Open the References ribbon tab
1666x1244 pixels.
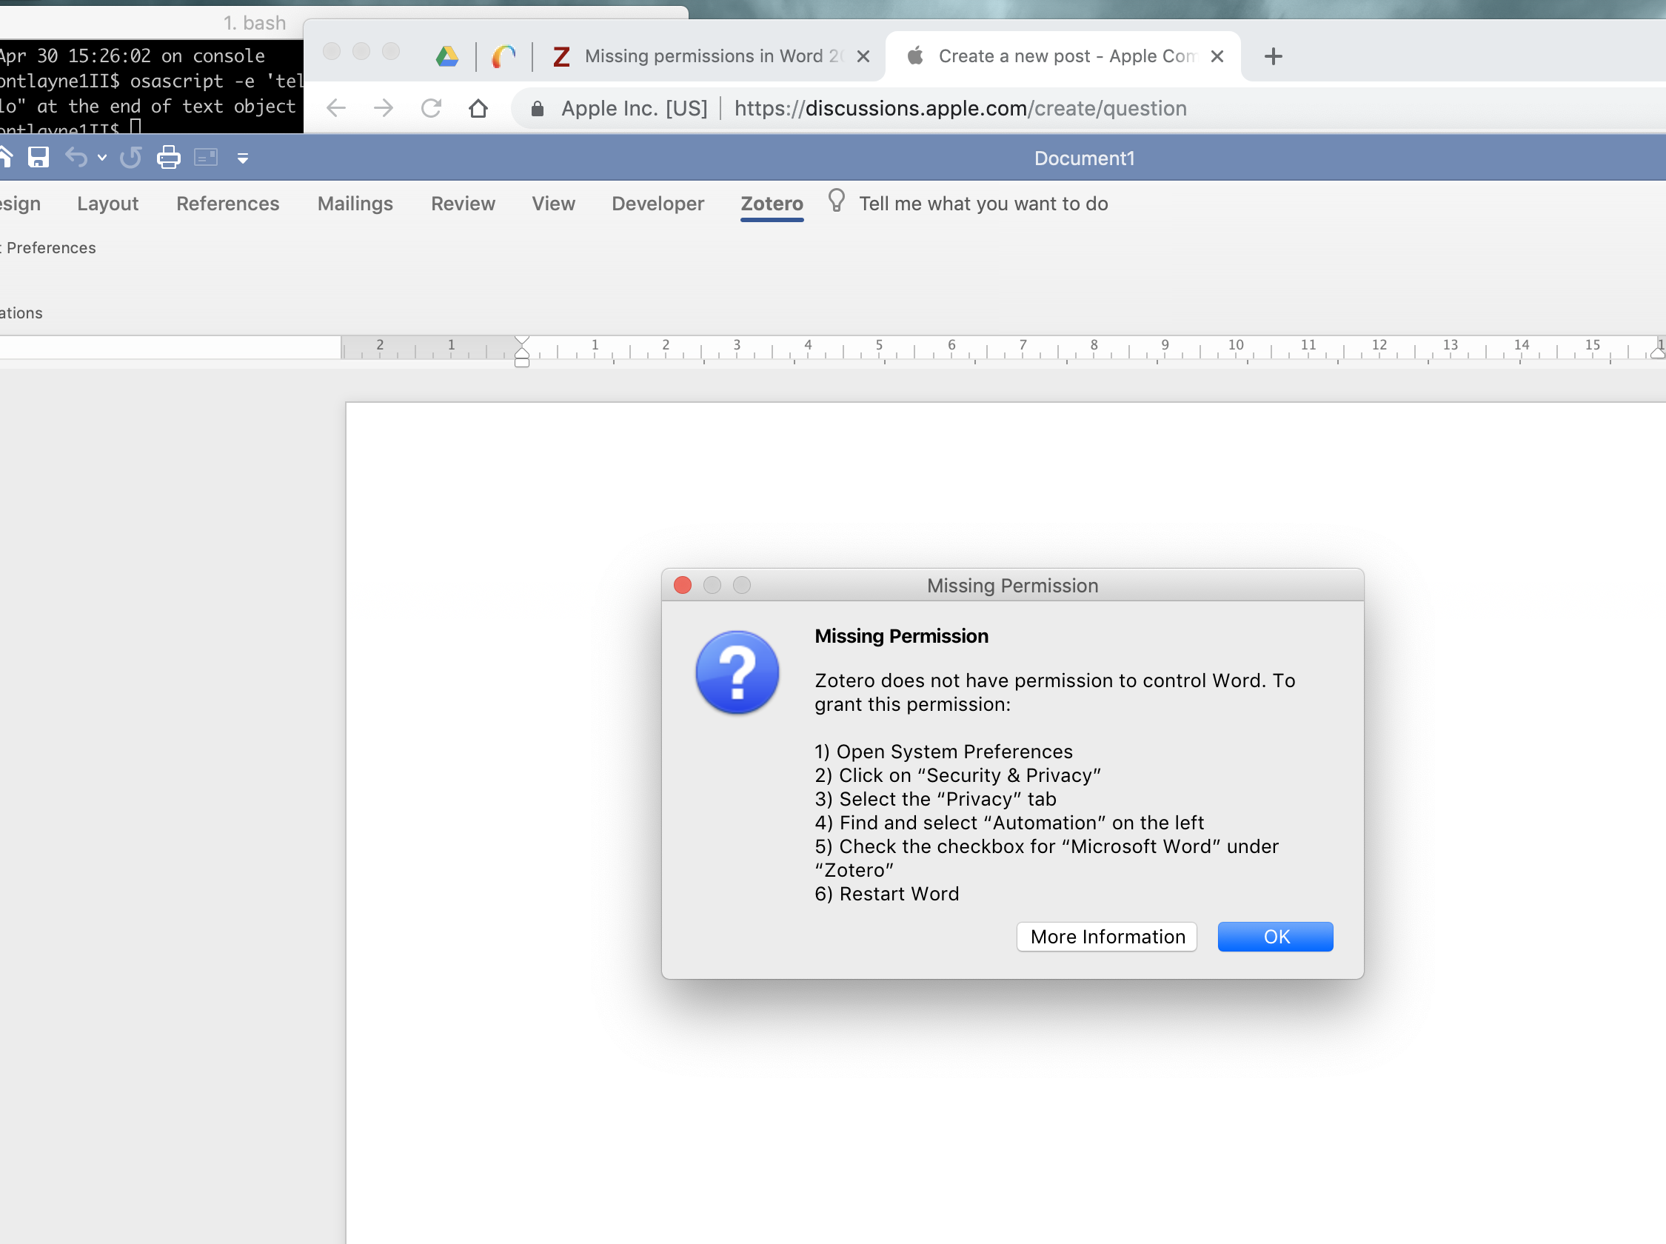point(227,204)
